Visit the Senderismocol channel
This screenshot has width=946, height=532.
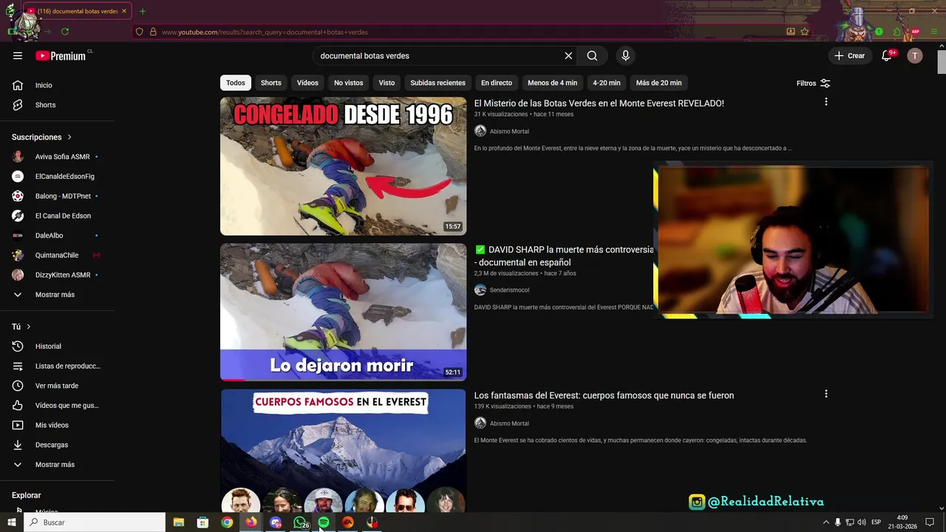[508, 290]
